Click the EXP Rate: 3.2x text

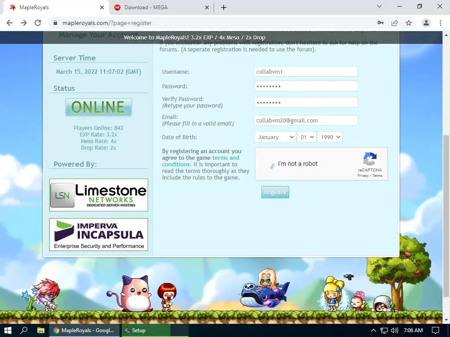pyautogui.click(x=98, y=134)
